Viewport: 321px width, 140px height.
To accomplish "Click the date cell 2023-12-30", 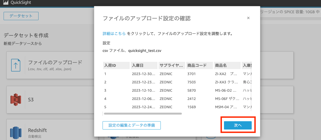I will pyautogui.click(x=144, y=74).
